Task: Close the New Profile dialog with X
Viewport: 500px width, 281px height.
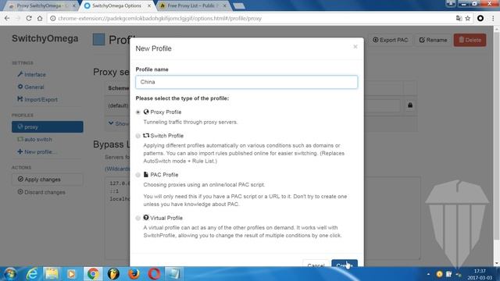Action: [355, 47]
